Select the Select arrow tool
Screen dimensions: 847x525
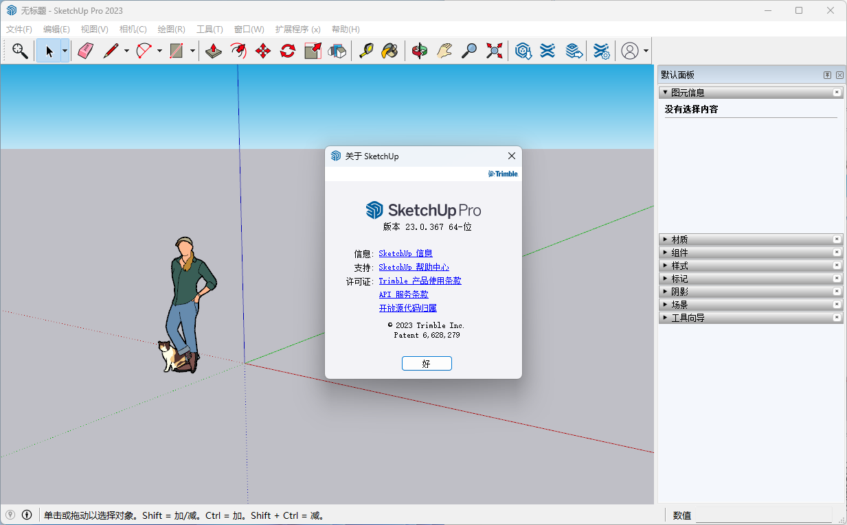[x=49, y=51]
